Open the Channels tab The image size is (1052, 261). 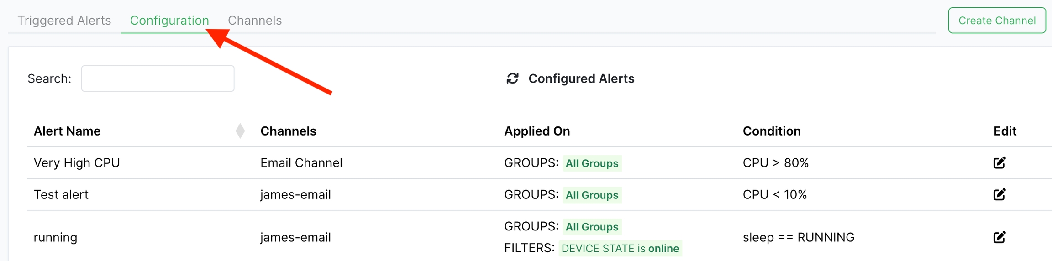pos(254,21)
